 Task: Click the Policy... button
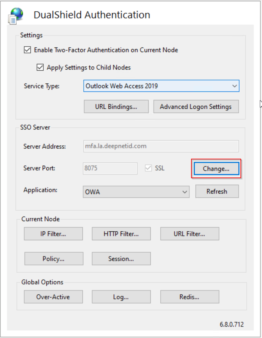(x=54, y=259)
